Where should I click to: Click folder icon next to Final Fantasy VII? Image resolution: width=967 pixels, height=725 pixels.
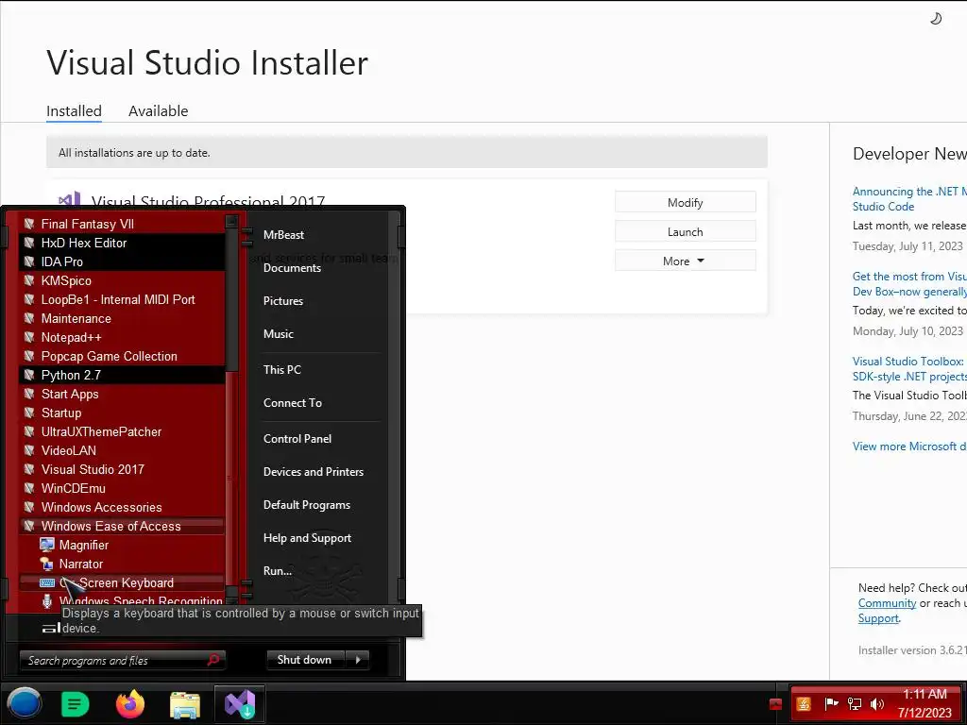pyautogui.click(x=28, y=224)
